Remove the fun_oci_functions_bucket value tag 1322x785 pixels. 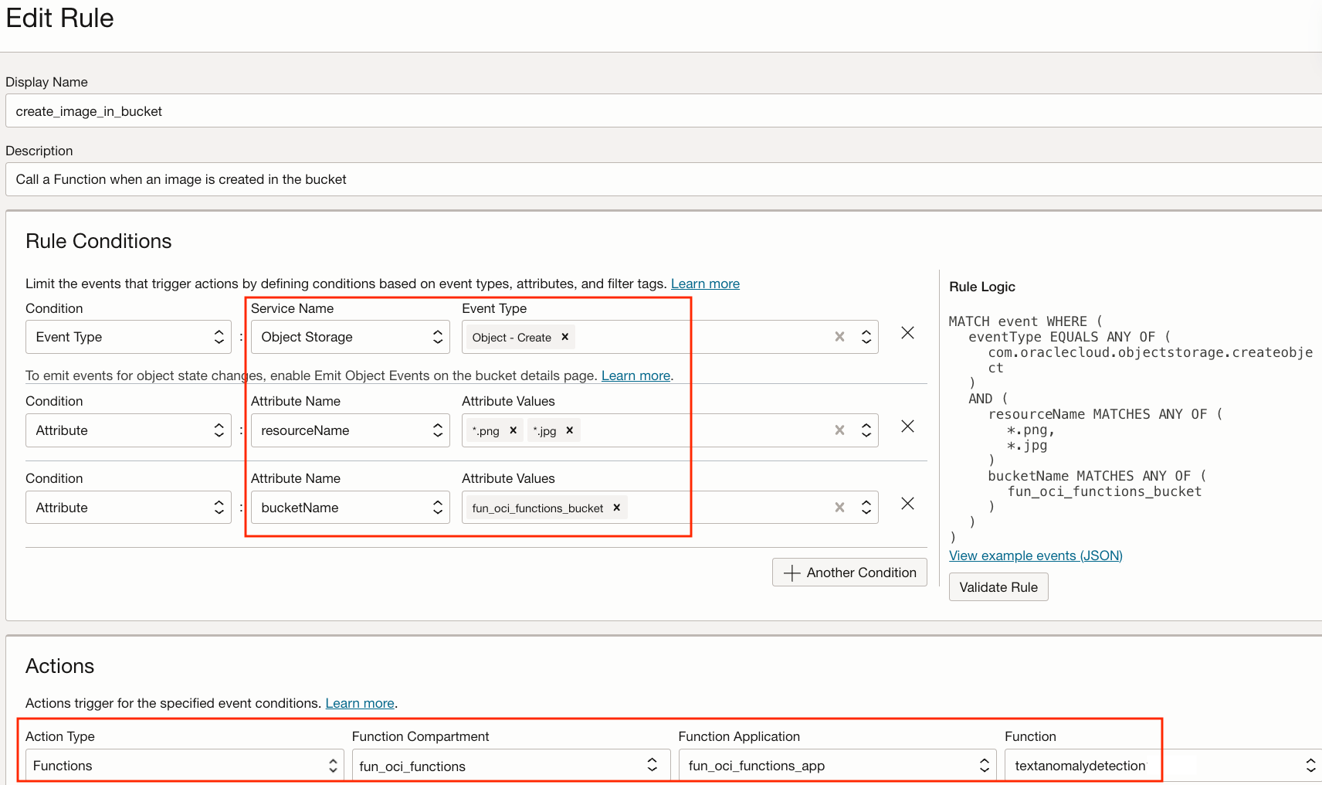tap(616, 508)
